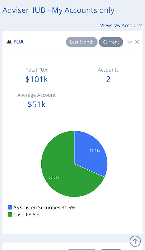This screenshot has width=145, height=250.
Task: Click the Average Account $51k value
Action: (37, 104)
